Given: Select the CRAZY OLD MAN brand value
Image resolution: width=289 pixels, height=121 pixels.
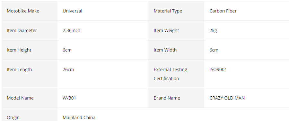Looking at the screenshot, I should point(227,98).
